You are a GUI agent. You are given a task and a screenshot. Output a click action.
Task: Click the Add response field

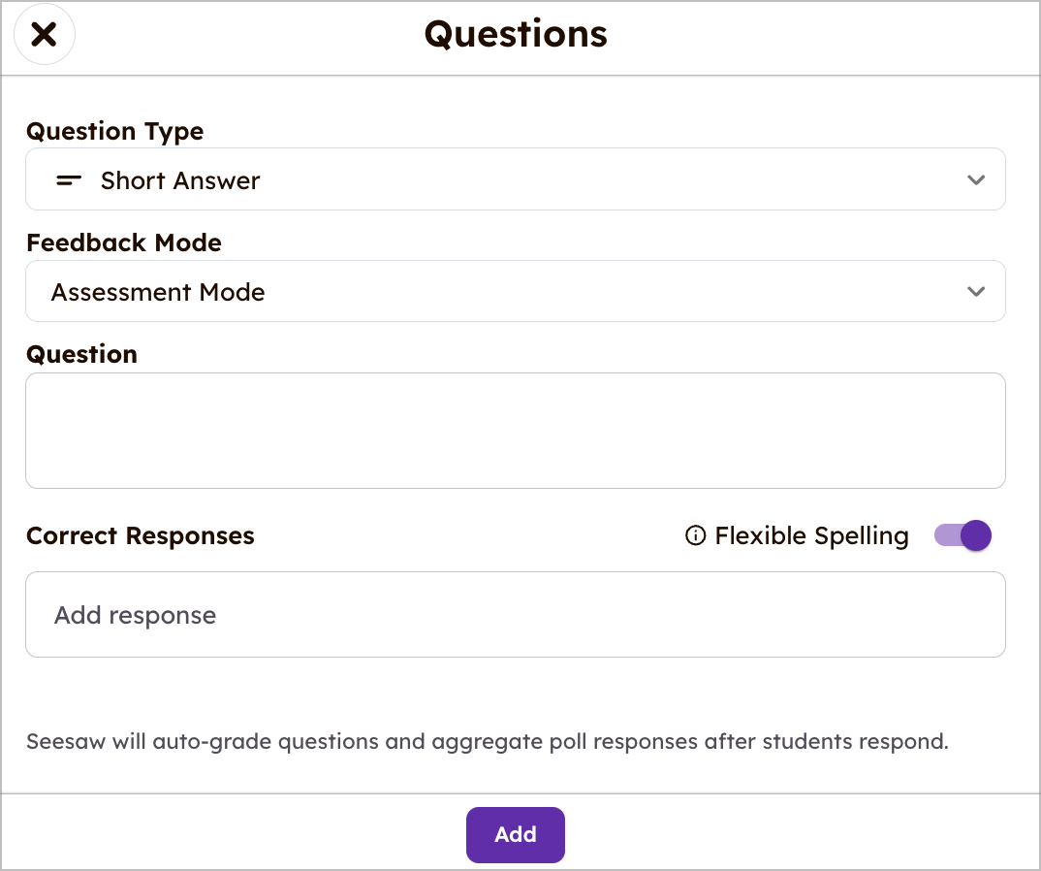point(516,615)
